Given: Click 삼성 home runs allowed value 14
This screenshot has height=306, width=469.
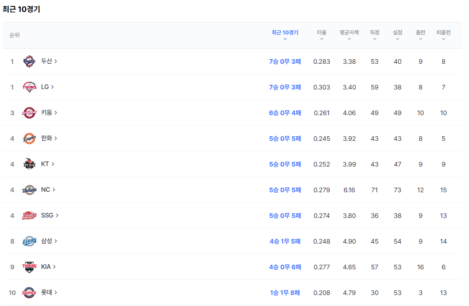Looking at the screenshot, I should pos(443,241).
